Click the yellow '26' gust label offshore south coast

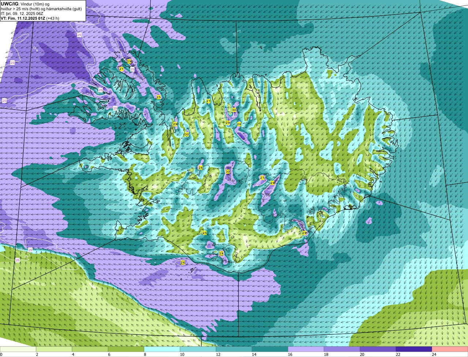point(183,262)
